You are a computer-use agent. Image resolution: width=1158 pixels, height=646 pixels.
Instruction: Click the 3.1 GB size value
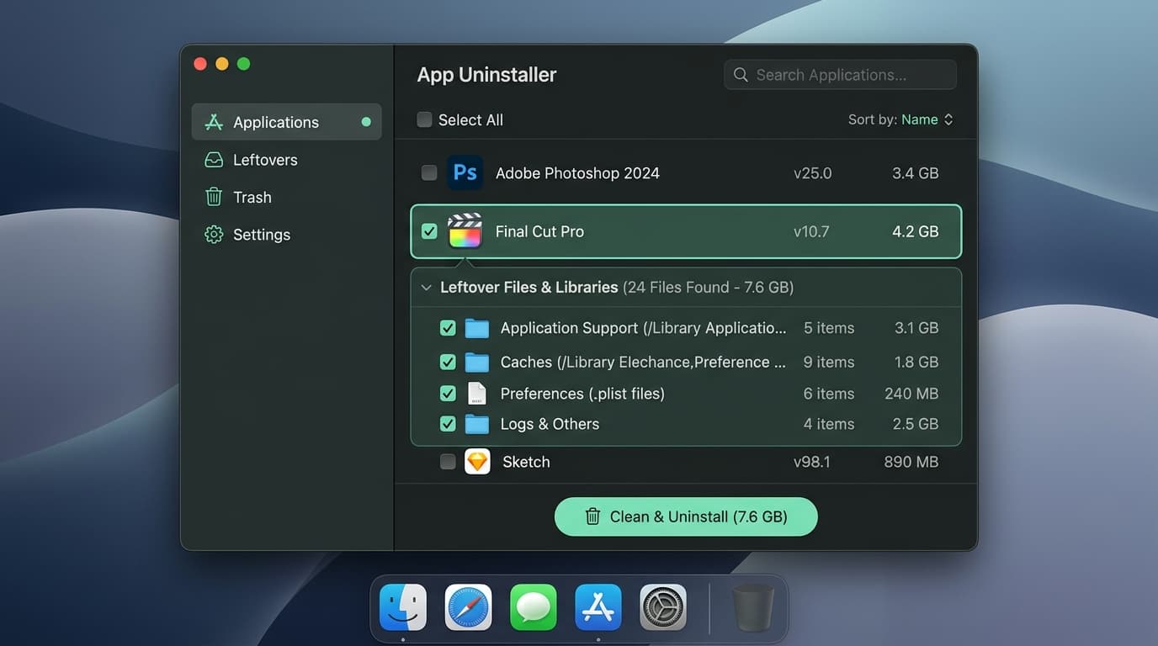click(x=916, y=328)
